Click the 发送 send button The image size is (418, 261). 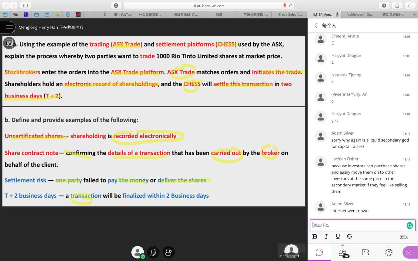coord(404,237)
